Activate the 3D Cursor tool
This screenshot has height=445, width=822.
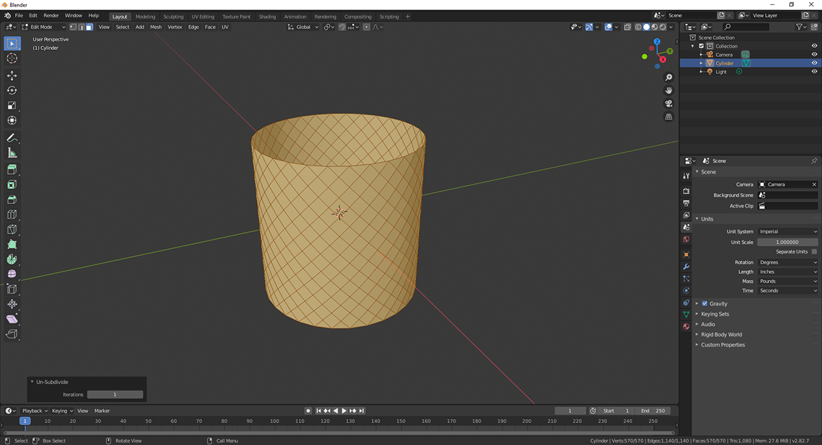pyautogui.click(x=12, y=59)
